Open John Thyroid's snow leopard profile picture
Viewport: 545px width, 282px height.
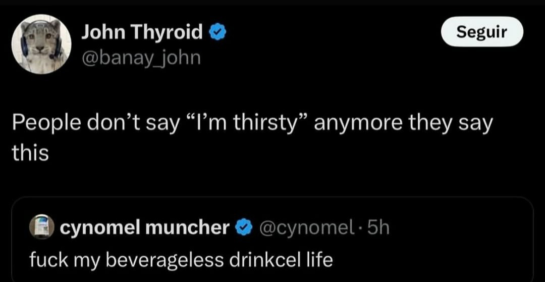point(41,44)
